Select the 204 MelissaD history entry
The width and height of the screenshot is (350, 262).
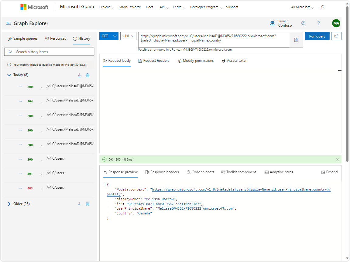pyautogui.click(x=49, y=101)
